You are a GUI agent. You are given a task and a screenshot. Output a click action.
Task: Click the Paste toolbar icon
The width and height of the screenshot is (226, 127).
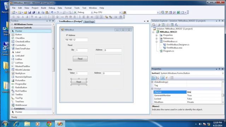pos(47,13)
